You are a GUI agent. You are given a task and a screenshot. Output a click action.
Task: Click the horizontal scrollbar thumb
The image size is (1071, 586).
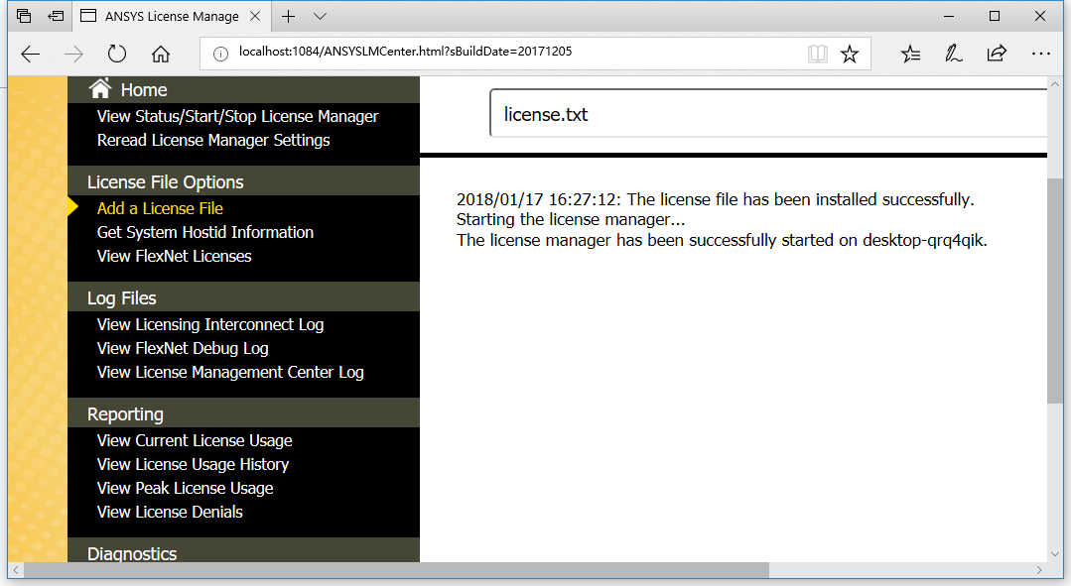[396, 569]
